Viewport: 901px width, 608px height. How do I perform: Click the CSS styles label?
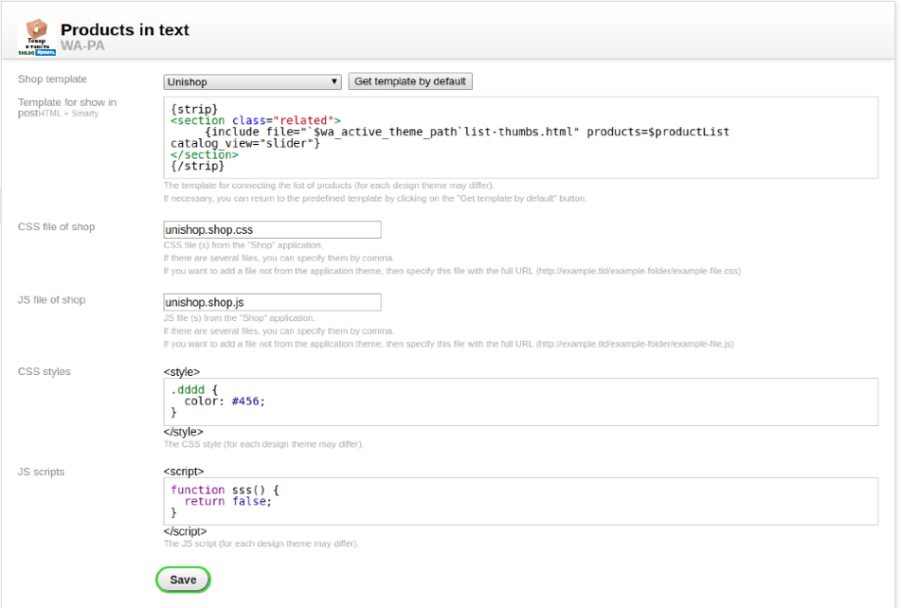(44, 371)
